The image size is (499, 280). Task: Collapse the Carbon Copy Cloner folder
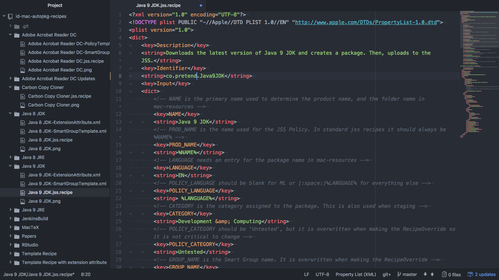pyautogui.click(x=11, y=87)
